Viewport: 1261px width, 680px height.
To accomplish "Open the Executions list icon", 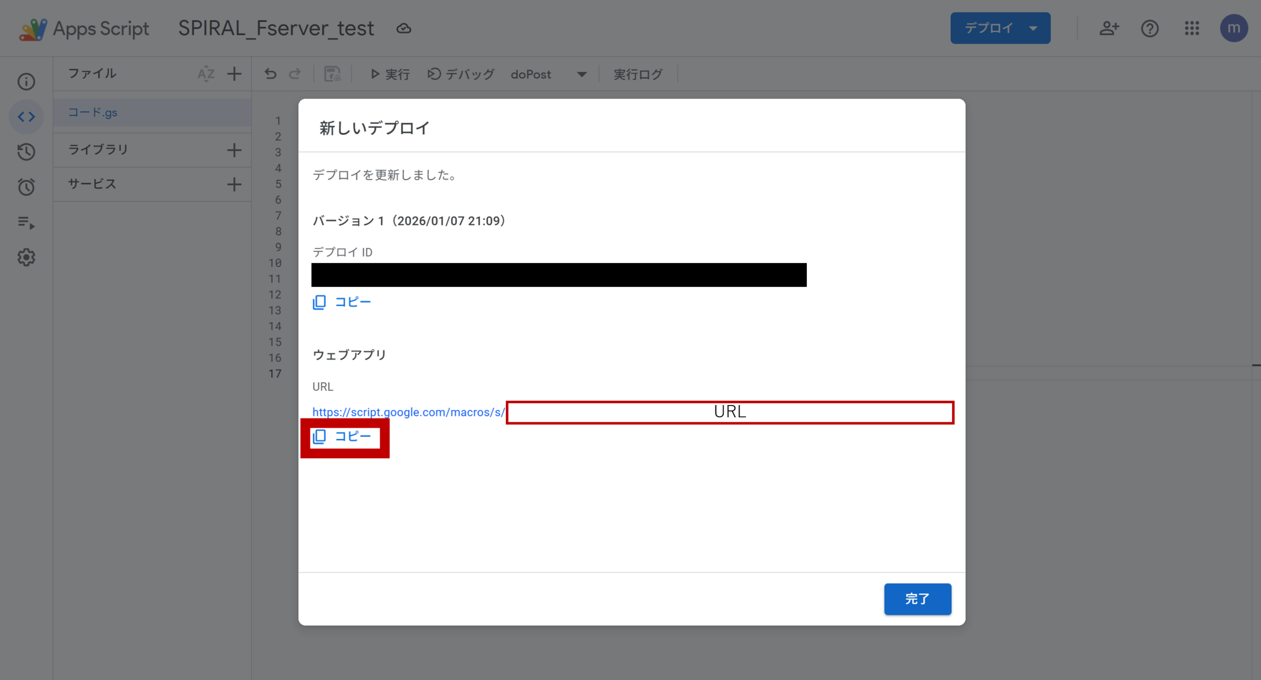I will pyautogui.click(x=26, y=222).
